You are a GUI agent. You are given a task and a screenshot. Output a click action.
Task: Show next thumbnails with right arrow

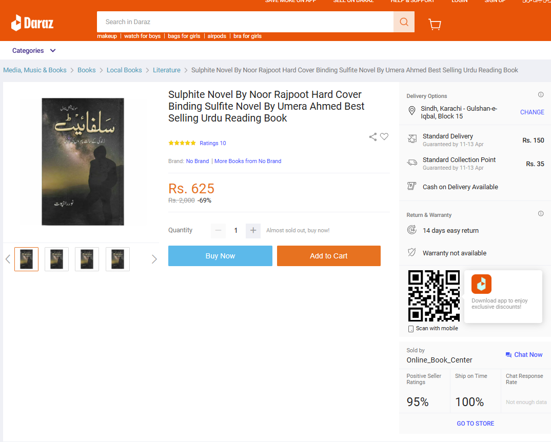click(154, 259)
